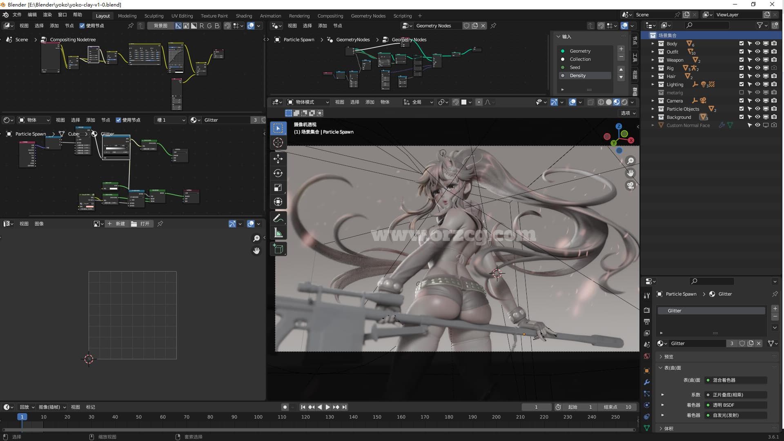
Task: Toggle Use Nodes checkbox in compositor
Action: pos(82,26)
